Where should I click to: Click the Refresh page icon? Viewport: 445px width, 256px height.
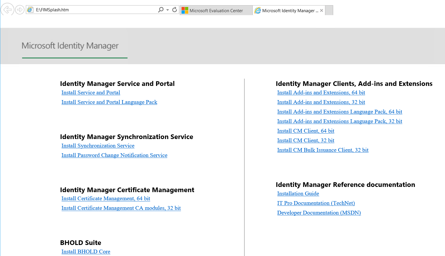[x=175, y=10]
